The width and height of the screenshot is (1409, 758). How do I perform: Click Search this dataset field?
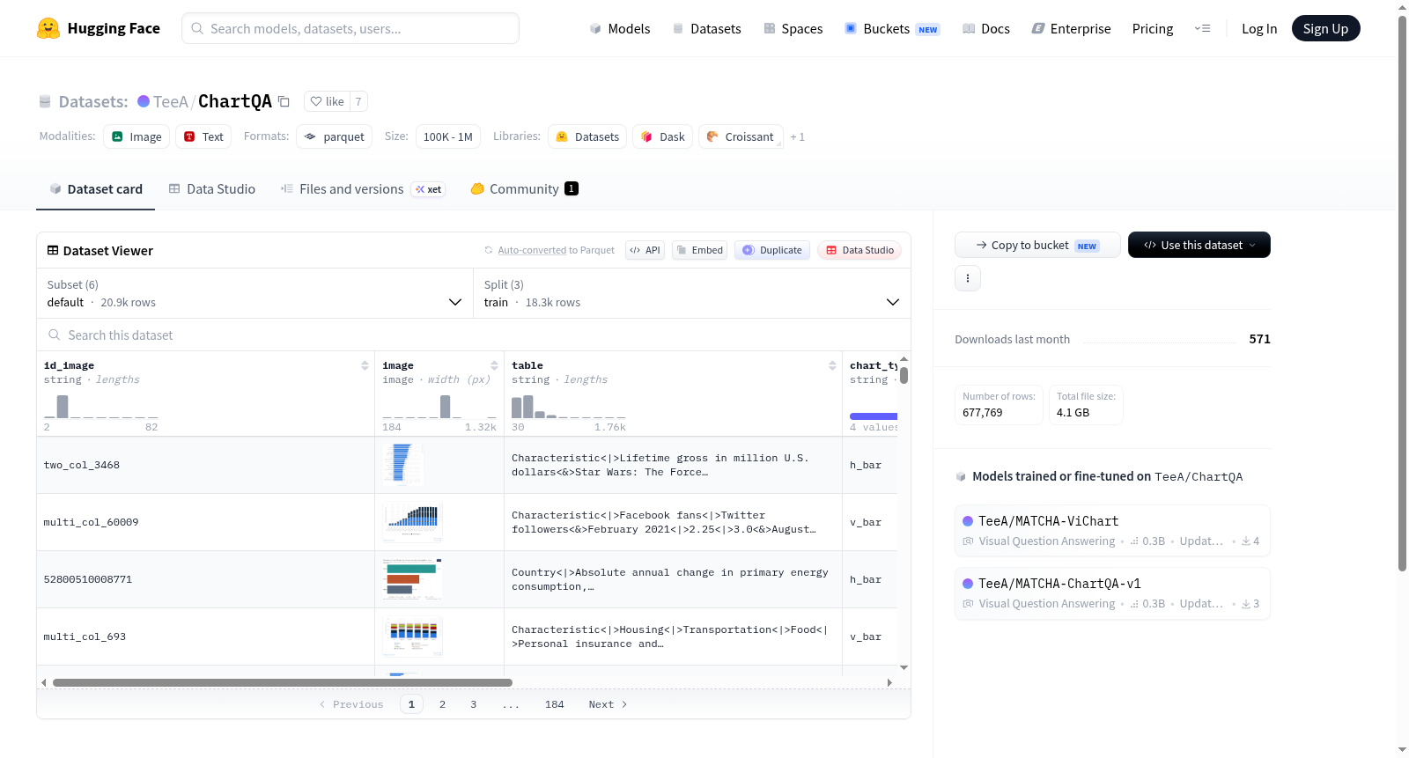[x=474, y=335]
